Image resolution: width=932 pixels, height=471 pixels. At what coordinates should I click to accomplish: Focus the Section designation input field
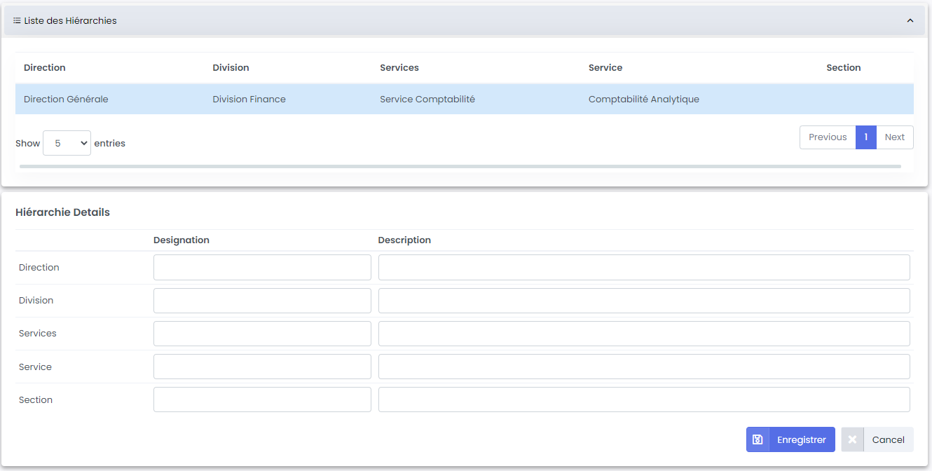pyautogui.click(x=262, y=400)
